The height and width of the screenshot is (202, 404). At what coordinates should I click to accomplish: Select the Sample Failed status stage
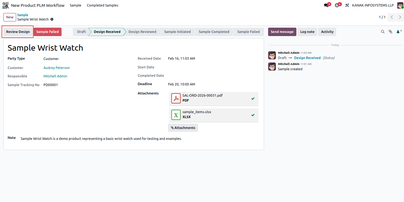pos(248,32)
